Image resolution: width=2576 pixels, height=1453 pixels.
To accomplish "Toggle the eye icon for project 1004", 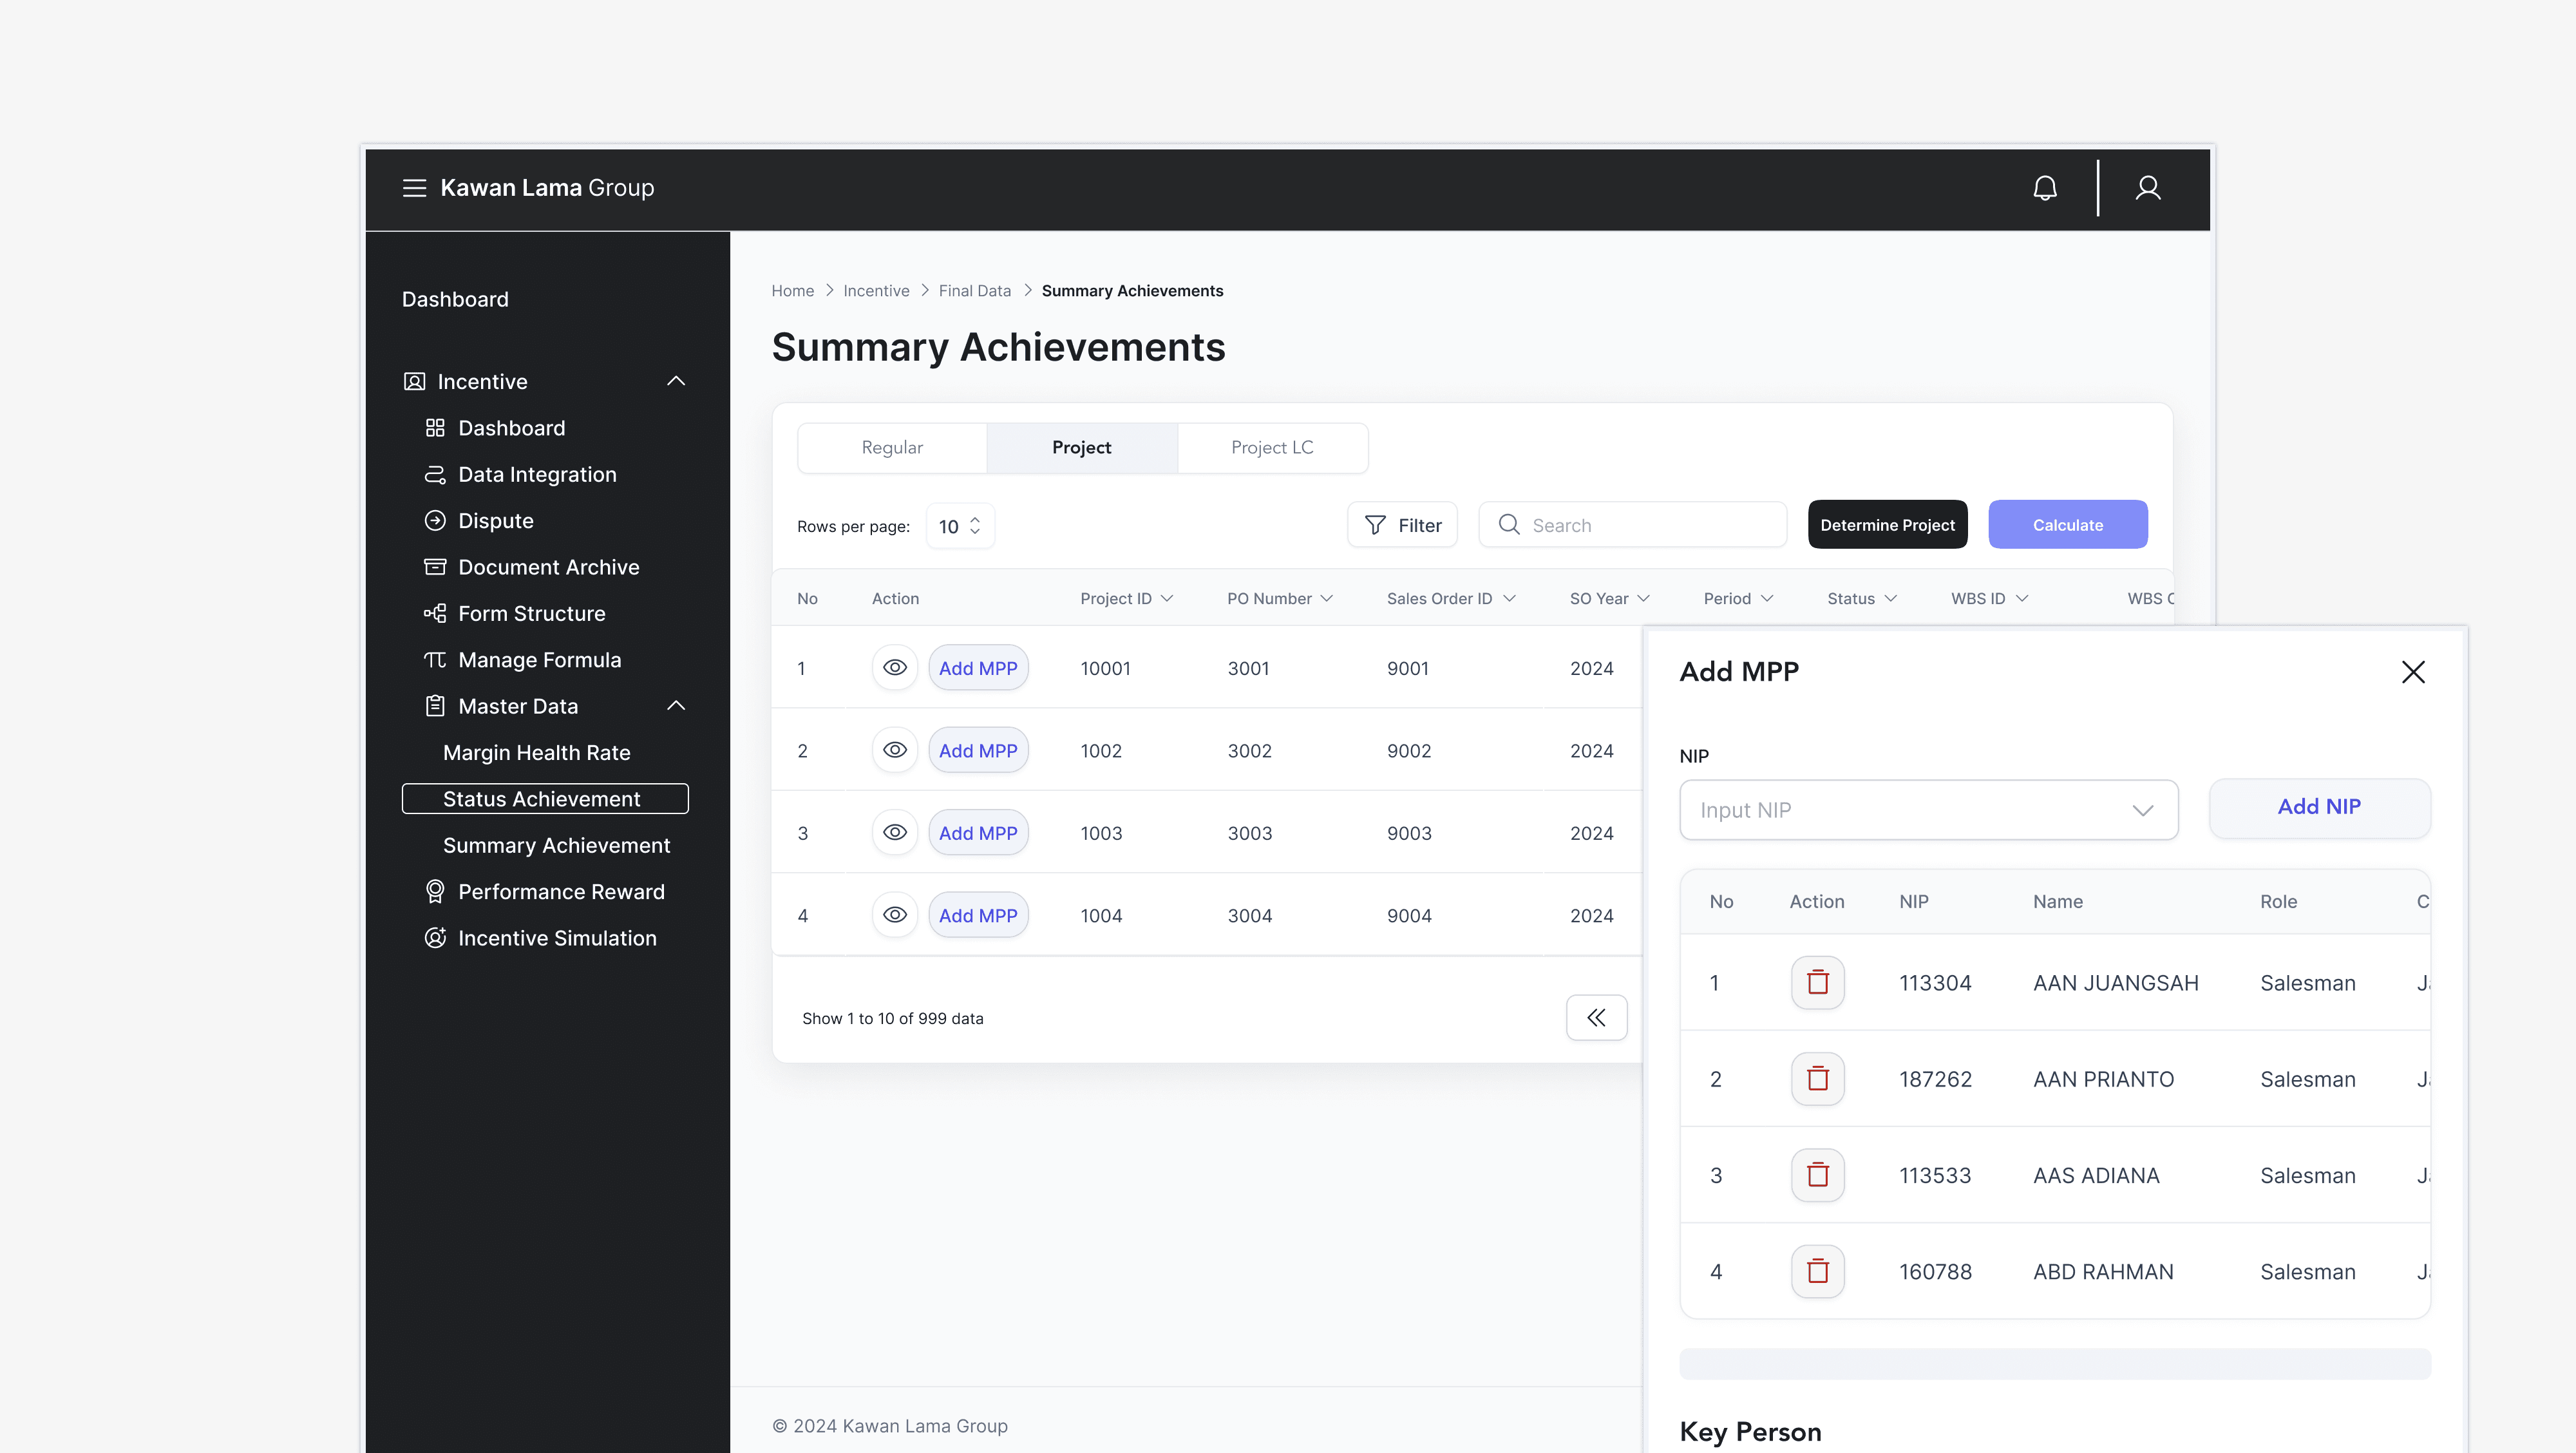I will tap(895, 914).
